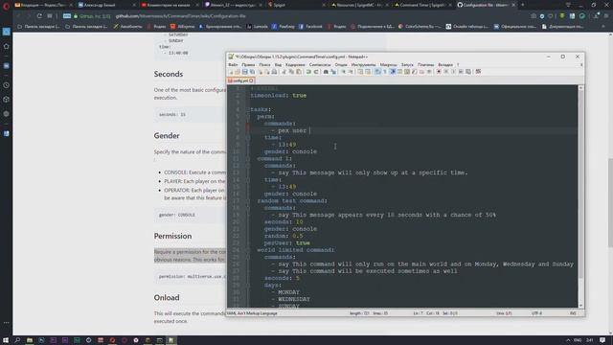Open the ColorScheme.Ru bookmark
The height and width of the screenshot is (345, 613).
[419, 27]
